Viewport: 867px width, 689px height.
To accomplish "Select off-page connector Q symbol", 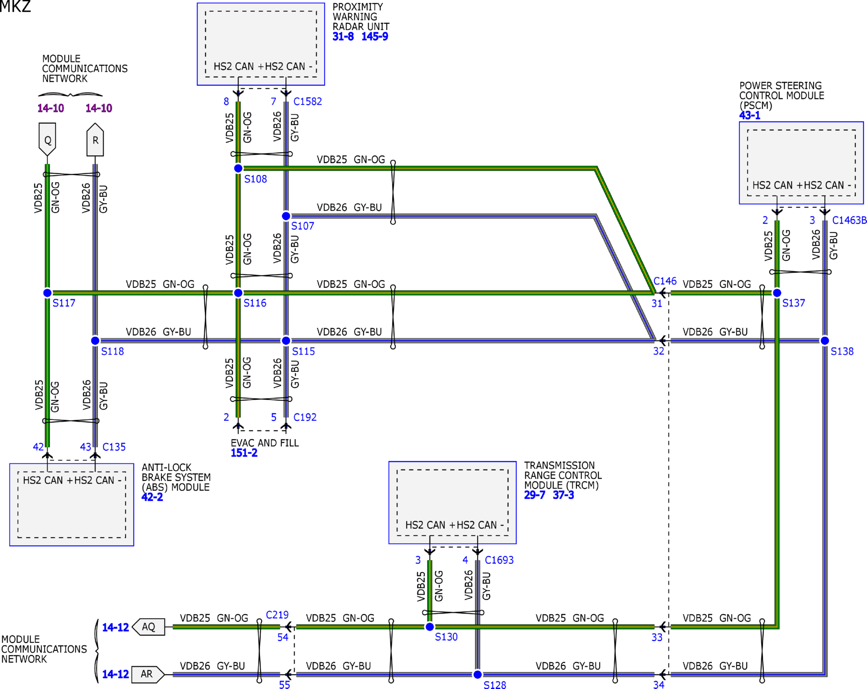I will click(x=47, y=139).
